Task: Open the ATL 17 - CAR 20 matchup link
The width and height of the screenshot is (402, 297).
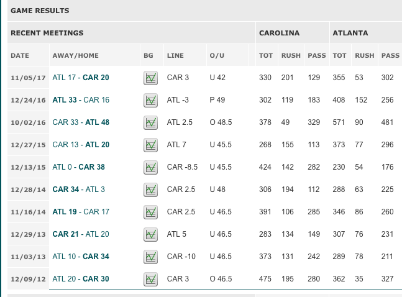Action: coord(81,78)
